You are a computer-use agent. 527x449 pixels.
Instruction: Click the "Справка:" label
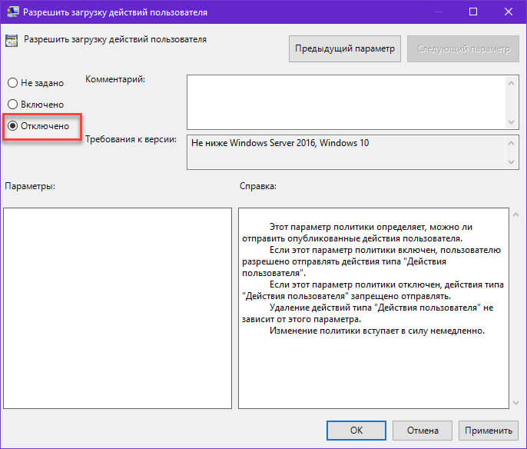(x=258, y=186)
